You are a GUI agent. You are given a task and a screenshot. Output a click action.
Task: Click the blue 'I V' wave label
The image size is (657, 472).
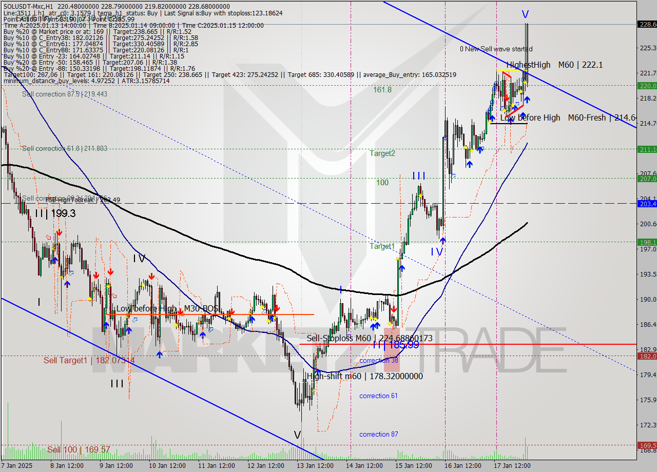tap(436, 251)
